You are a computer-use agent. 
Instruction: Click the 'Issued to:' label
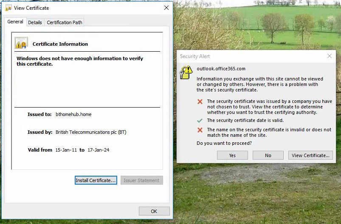(x=39, y=114)
